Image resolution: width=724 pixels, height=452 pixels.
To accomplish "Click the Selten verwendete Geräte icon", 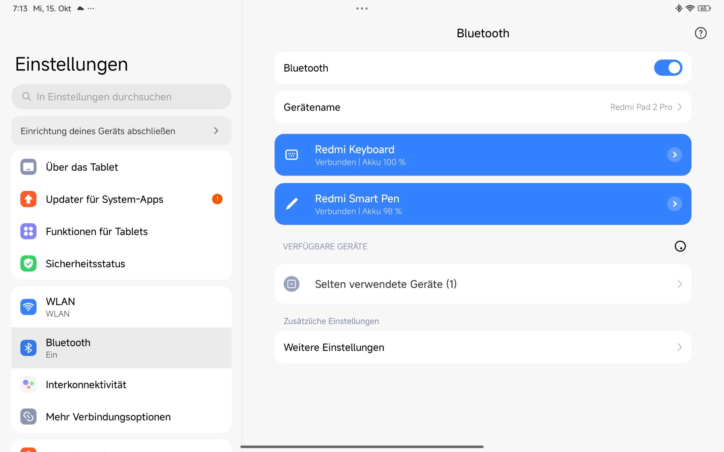I will click(x=291, y=284).
